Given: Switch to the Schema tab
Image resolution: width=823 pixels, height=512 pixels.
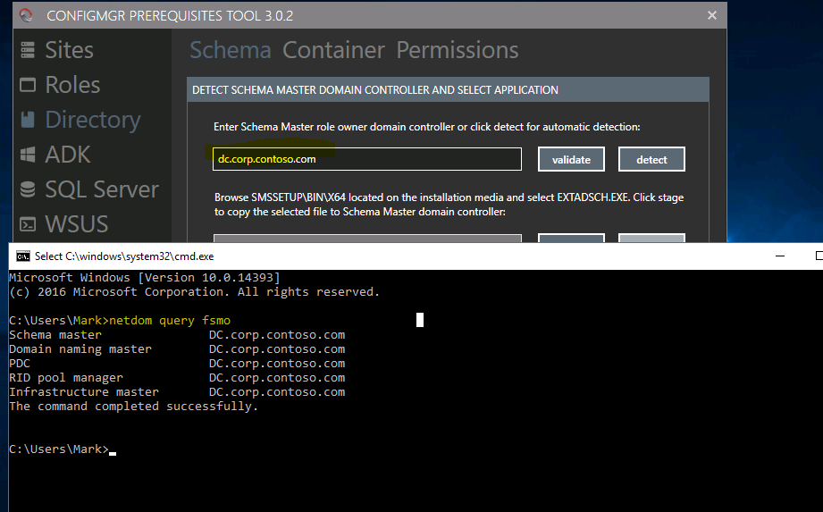Looking at the screenshot, I should pyautogui.click(x=231, y=50).
